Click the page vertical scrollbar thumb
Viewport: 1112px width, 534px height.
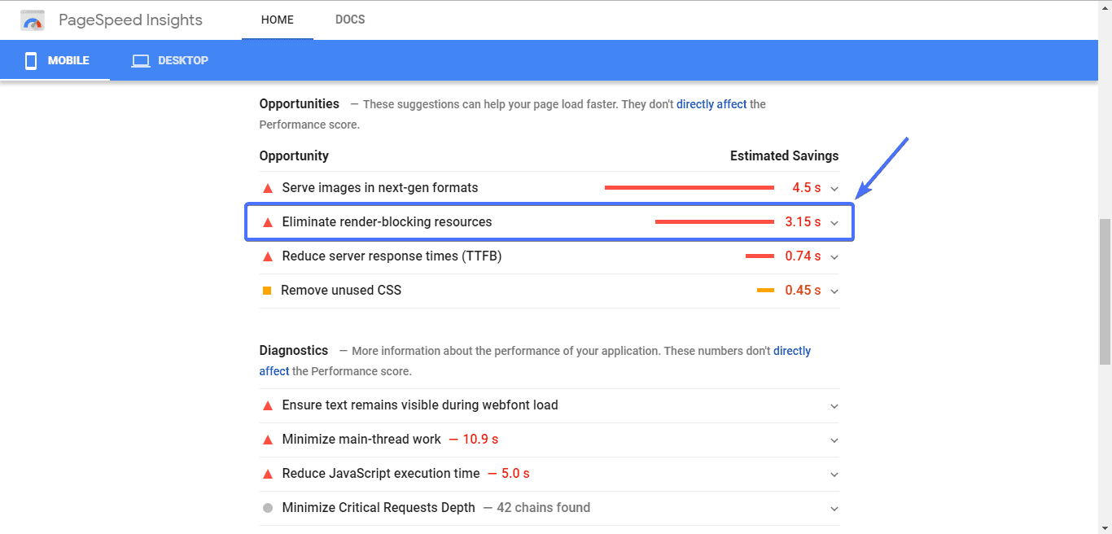point(1105,291)
